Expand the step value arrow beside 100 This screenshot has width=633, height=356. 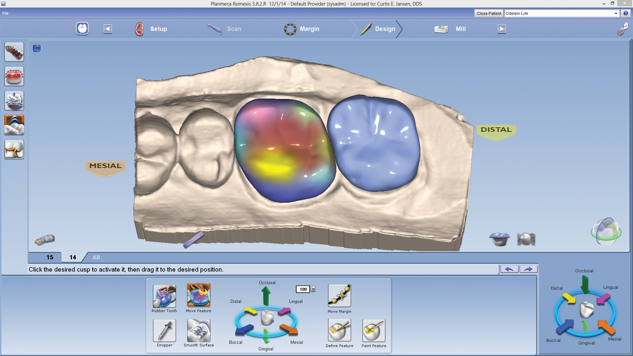click(x=313, y=289)
